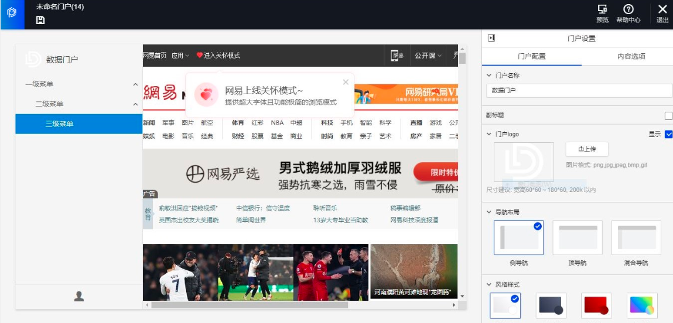This screenshot has height=323, width=673.
Task: Open the 股票 category link
Action: (x=258, y=136)
